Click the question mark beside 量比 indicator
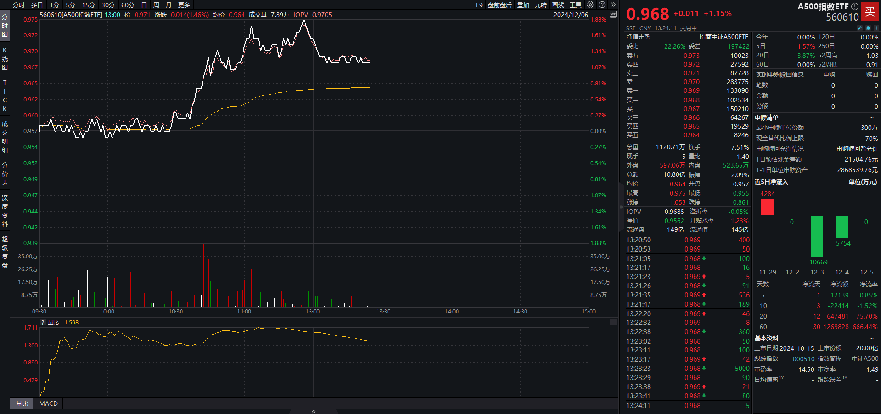The image size is (881, 414). pos(43,323)
